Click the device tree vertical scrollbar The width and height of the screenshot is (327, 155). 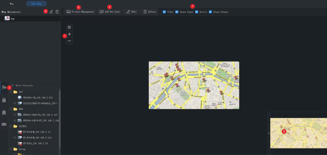(x=60, y=119)
